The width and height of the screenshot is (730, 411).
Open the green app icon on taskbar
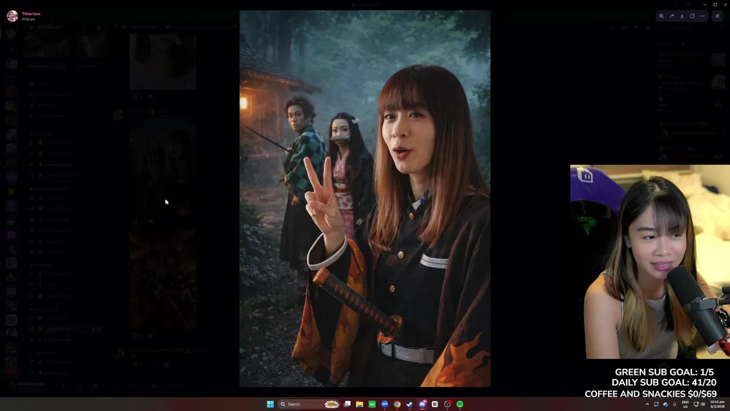(x=372, y=404)
